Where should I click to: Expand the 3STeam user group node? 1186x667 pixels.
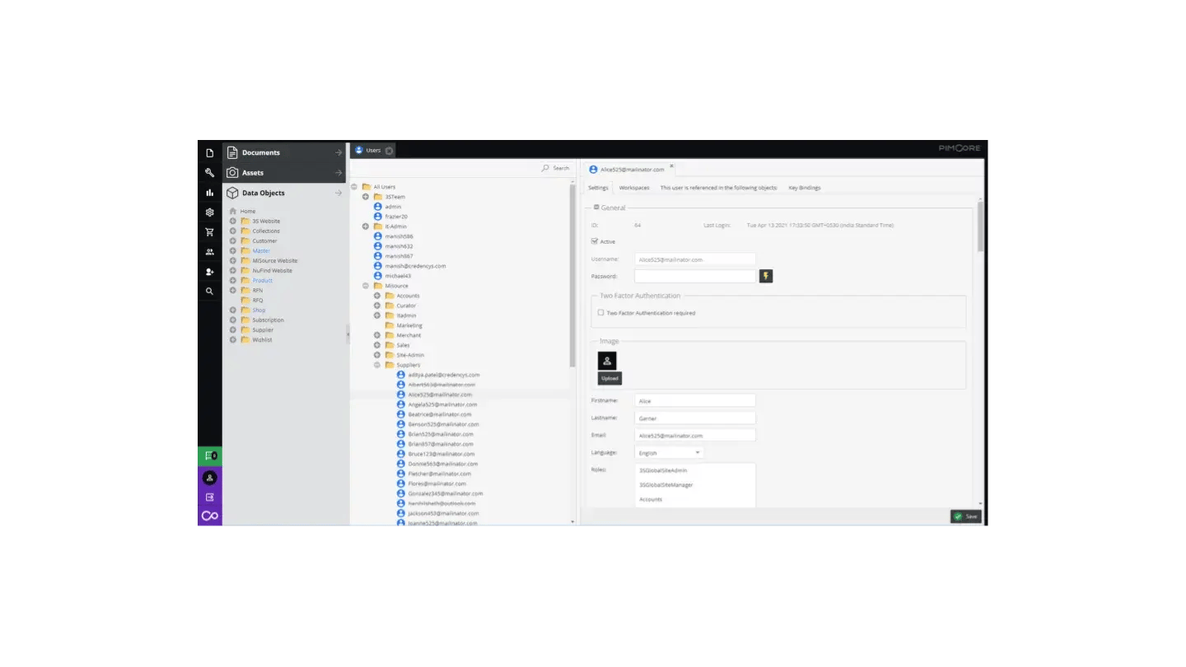pyautogui.click(x=366, y=196)
